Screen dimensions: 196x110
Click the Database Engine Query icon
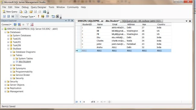pyautogui.click(x=21, y=12)
